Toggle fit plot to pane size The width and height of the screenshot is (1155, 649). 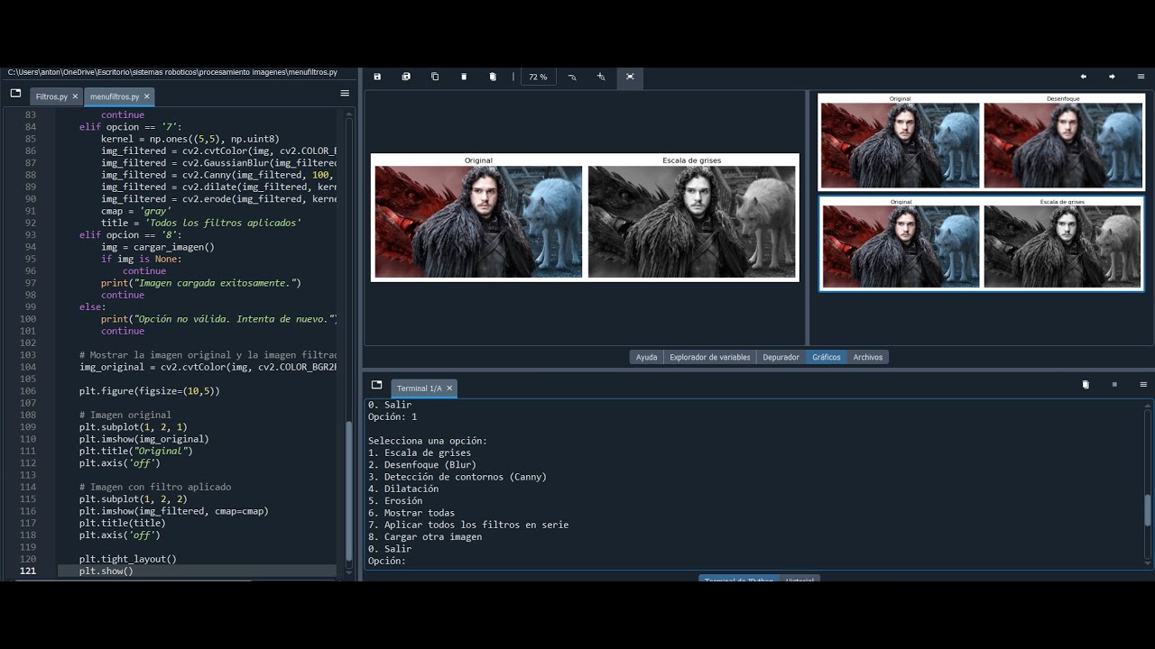point(630,77)
